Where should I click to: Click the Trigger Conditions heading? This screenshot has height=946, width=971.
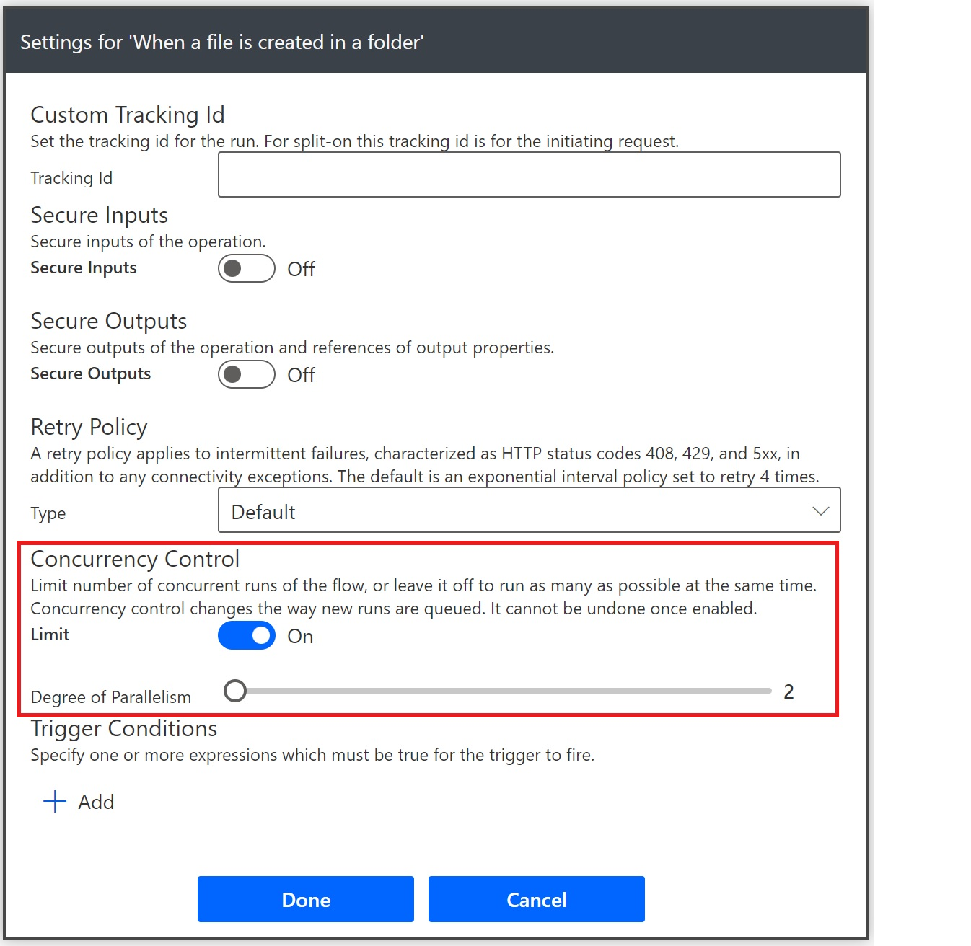click(123, 728)
